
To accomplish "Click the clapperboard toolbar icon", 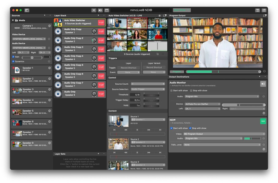I will pyautogui.click(x=107, y=10).
